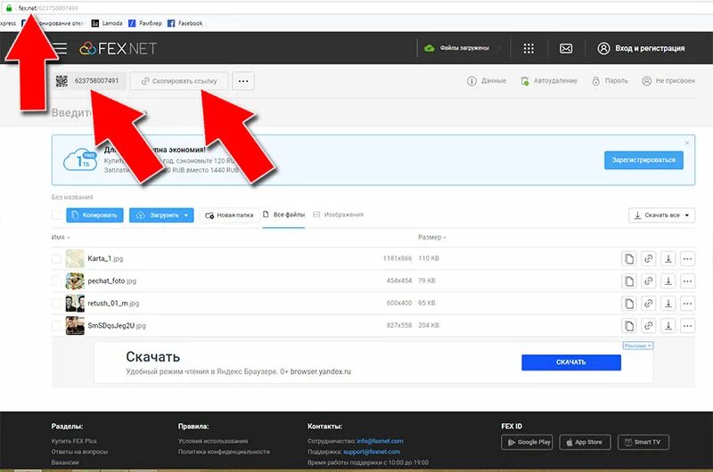Open the support@fexnet.com email link
Image resolution: width=713 pixels, height=472 pixels.
[x=372, y=452]
